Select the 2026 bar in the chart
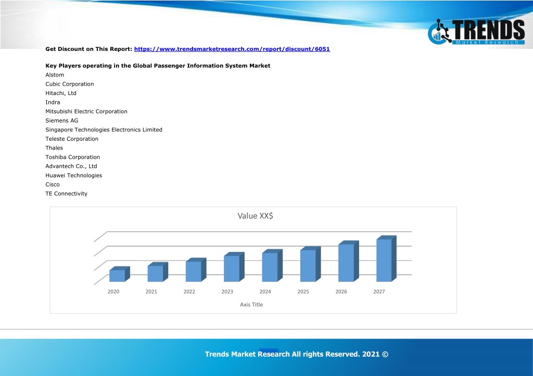Image resolution: width=533 pixels, height=376 pixels. point(348,261)
